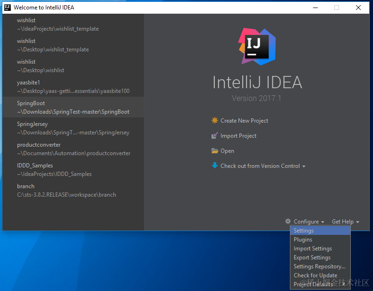Toggle the Configure dropdown
This screenshot has height=291, width=373.
pyautogui.click(x=309, y=221)
